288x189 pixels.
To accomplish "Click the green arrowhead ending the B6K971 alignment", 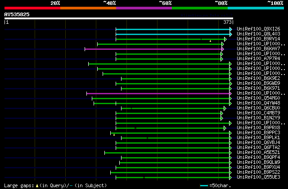I will point(230,89).
